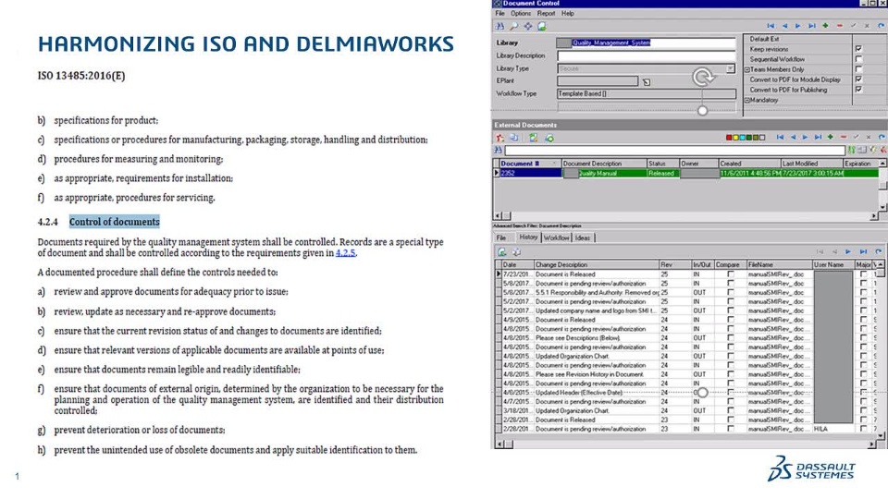Click first icon in History tab toolbar
This screenshot has height=499, width=888.
(x=502, y=251)
